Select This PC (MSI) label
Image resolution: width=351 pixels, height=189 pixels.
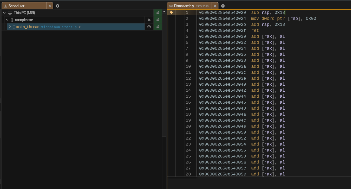pos(24,13)
